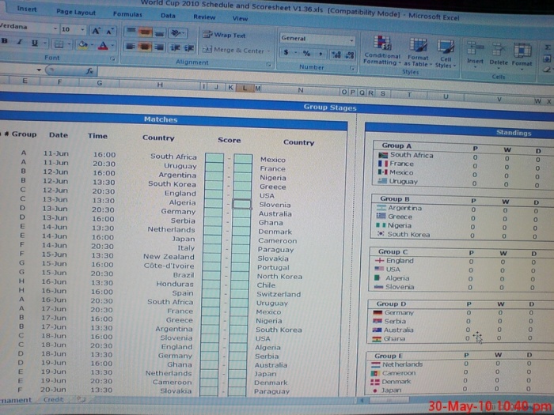This screenshot has width=554, height=415.
Task: Open the Page Layout tab
Action: (x=76, y=12)
